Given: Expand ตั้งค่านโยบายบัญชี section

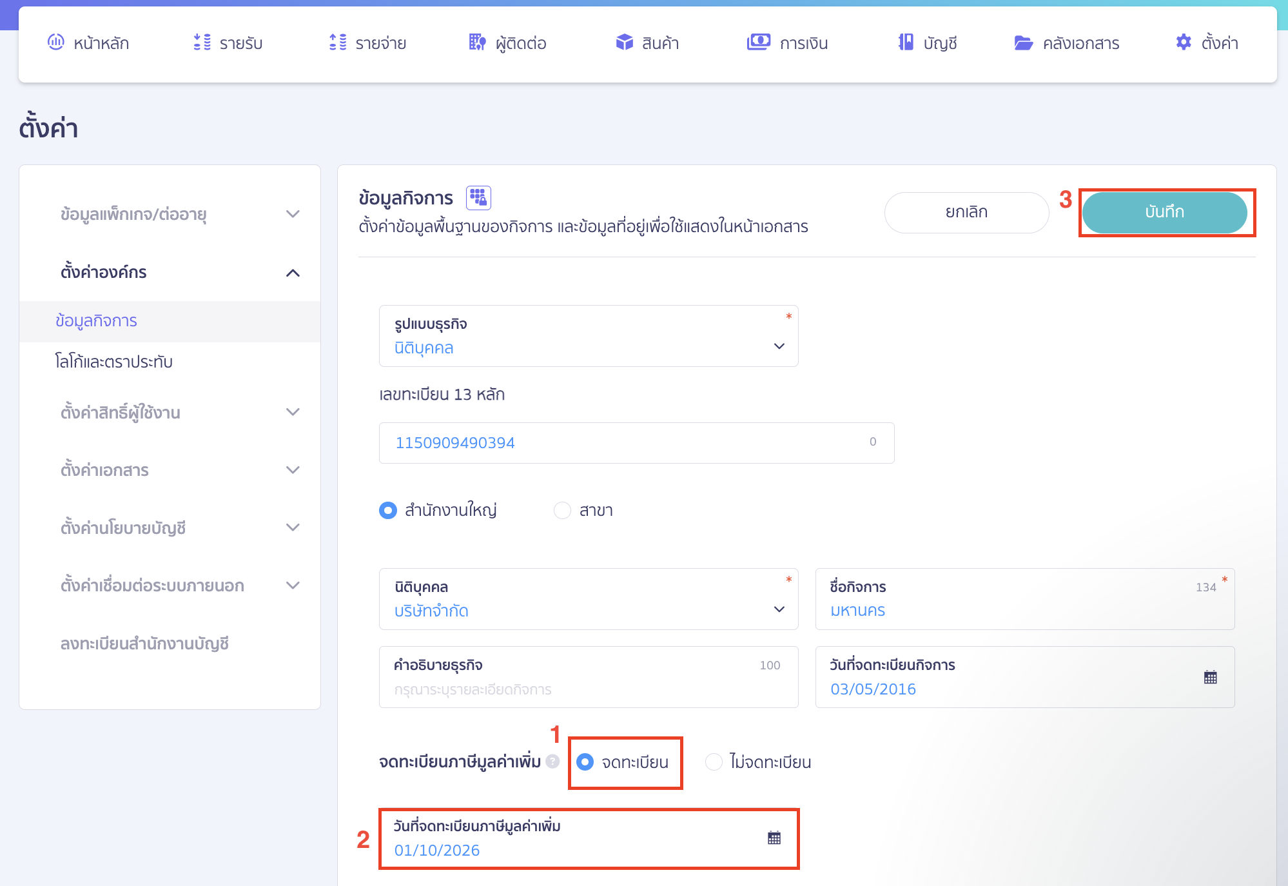Looking at the screenshot, I should pos(293,527).
